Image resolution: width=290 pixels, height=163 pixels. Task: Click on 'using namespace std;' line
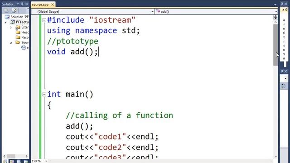93,31
